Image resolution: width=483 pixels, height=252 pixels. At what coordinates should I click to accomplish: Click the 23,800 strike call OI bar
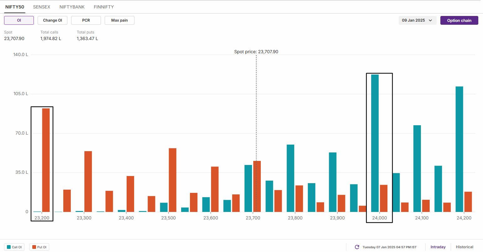(x=290, y=178)
